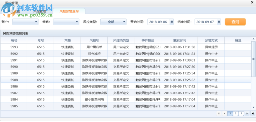Select row with 编号 5988
Screen dimensions: 256x122
[126, 80]
